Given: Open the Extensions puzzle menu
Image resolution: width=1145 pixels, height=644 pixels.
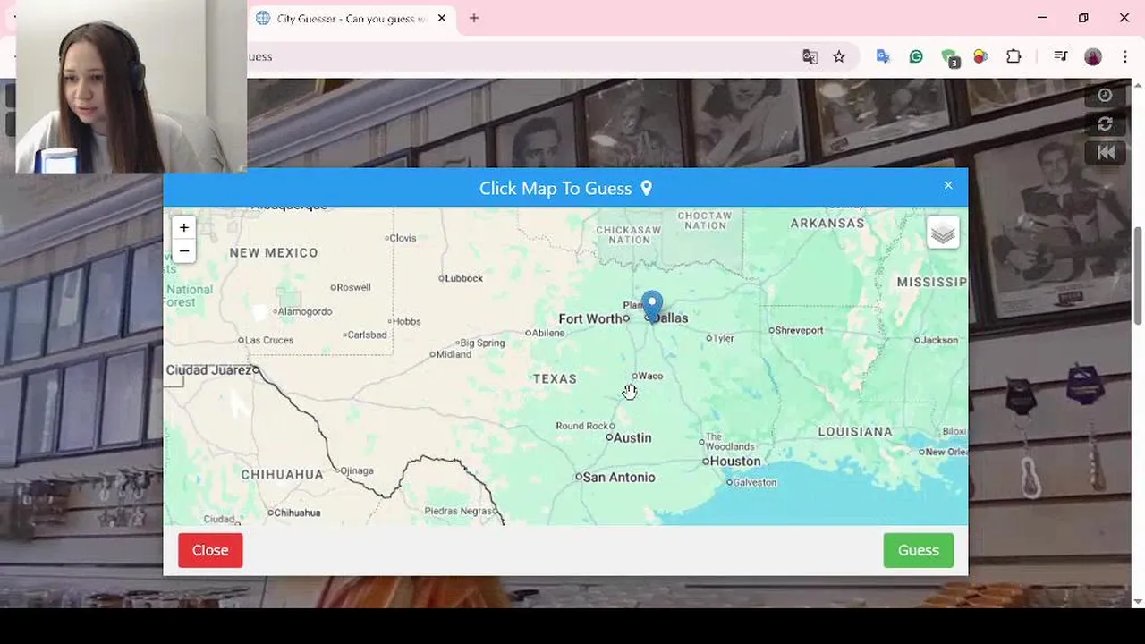Looking at the screenshot, I should (x=1014, y=56).
